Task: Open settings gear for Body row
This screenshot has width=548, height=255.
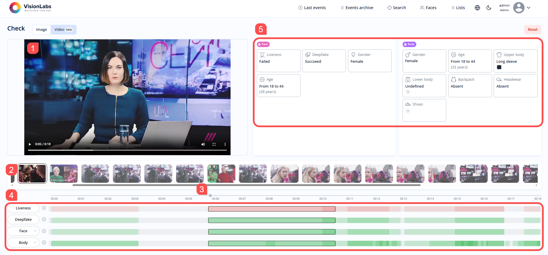Action: click(x=44, y=243)
